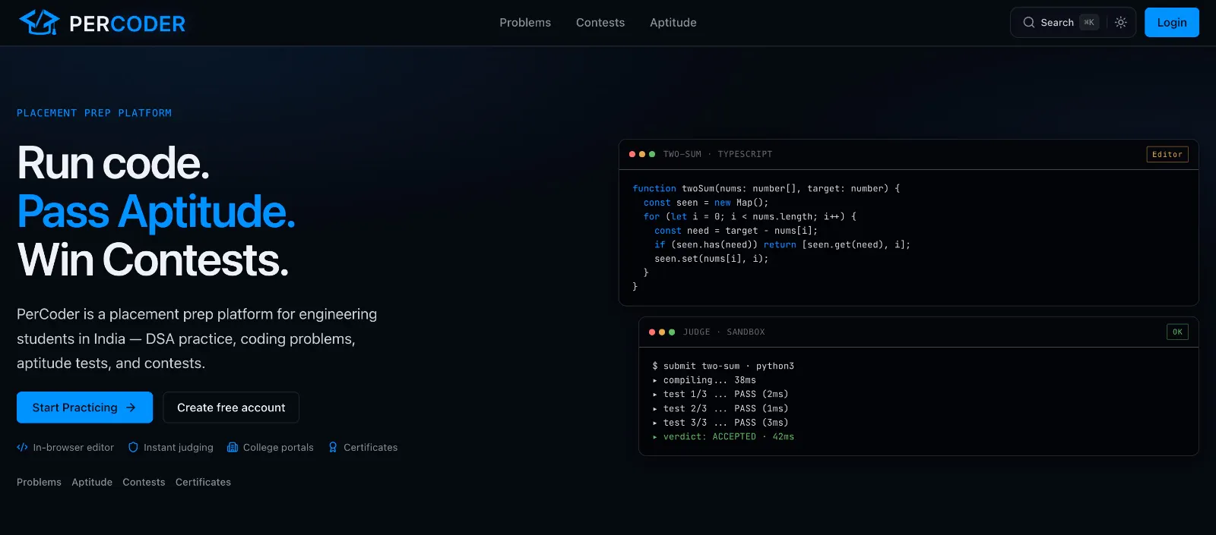Viewport: 1216px width, 535px height.
Task: Click the PLACEMENT PREP PLATFORM label
Action: pos(94,113)
